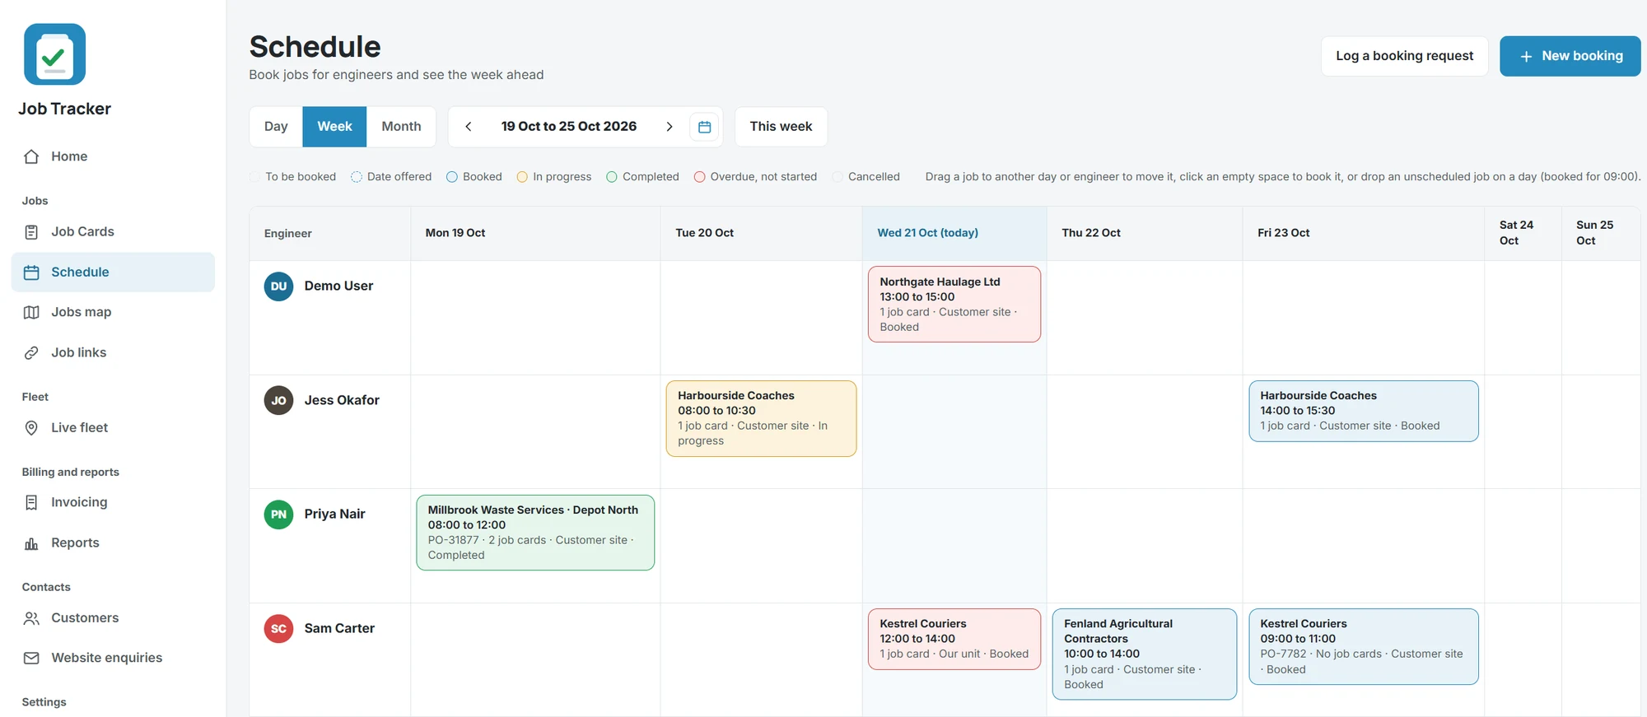This screenshot has width=1647, height=717.
Task: Click the Mon 19 Oct column header
Action: click(x=535, y=233)
